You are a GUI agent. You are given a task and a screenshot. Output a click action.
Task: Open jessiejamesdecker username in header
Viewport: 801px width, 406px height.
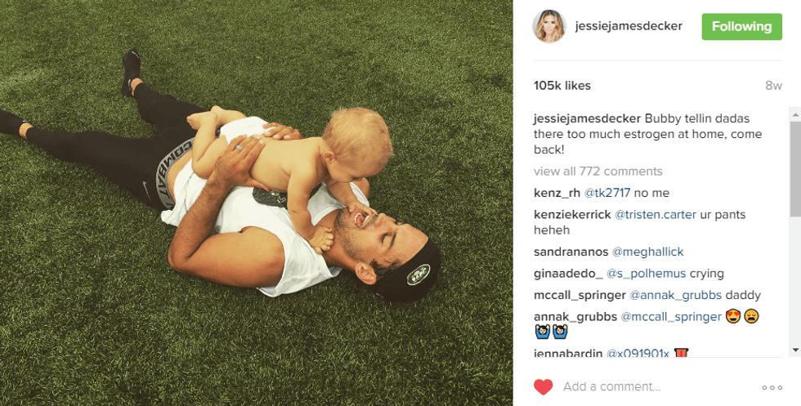(629, 26)
